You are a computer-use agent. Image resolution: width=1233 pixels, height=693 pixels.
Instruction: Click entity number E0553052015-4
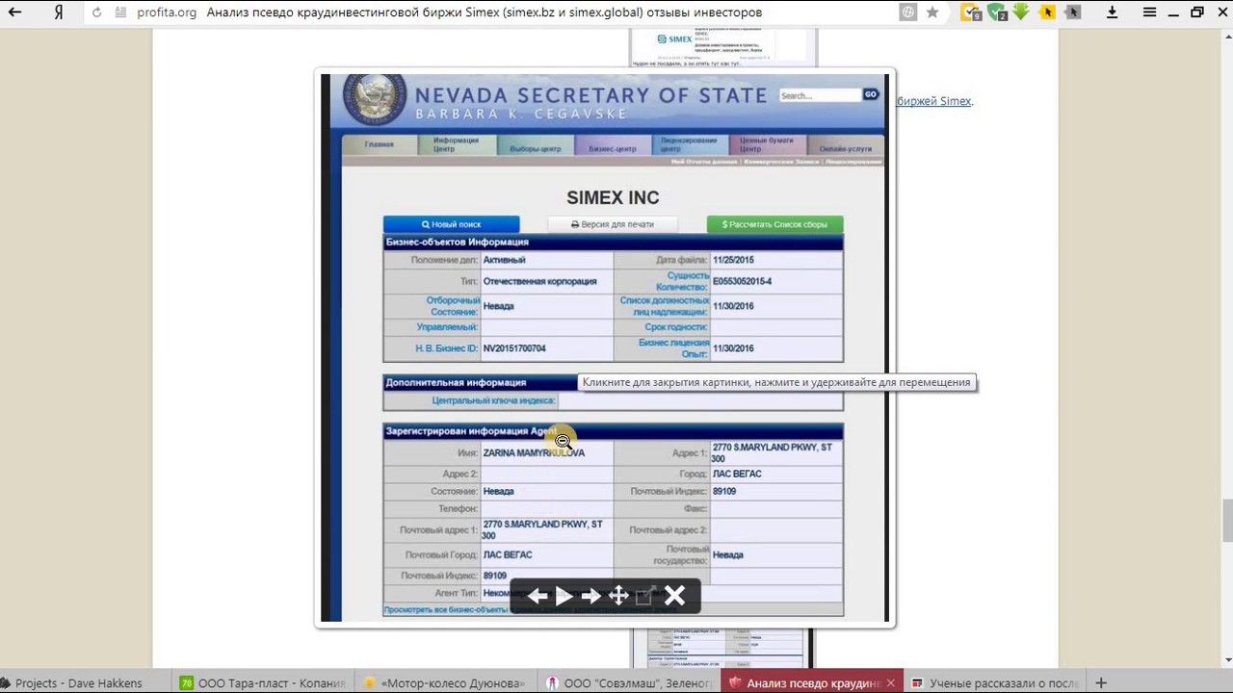pyautogui.click(x=742, y=281)
